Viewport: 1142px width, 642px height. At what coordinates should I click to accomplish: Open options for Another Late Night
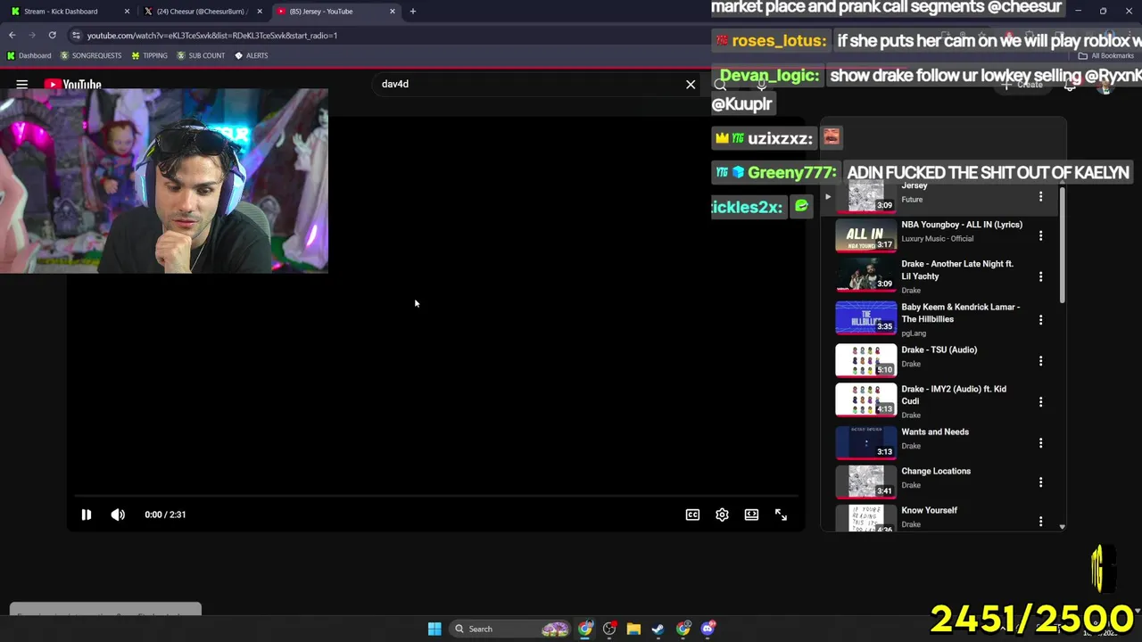click(1040, 276)
